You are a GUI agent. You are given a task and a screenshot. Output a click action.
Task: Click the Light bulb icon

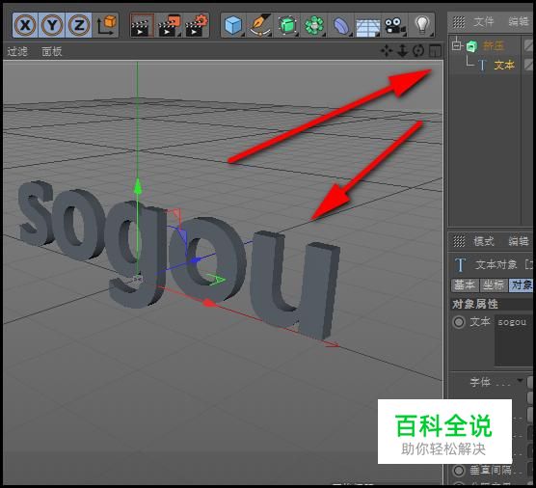422,25
